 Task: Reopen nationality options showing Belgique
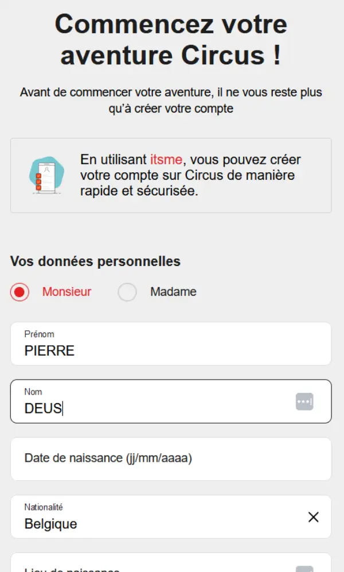(143, 516)
